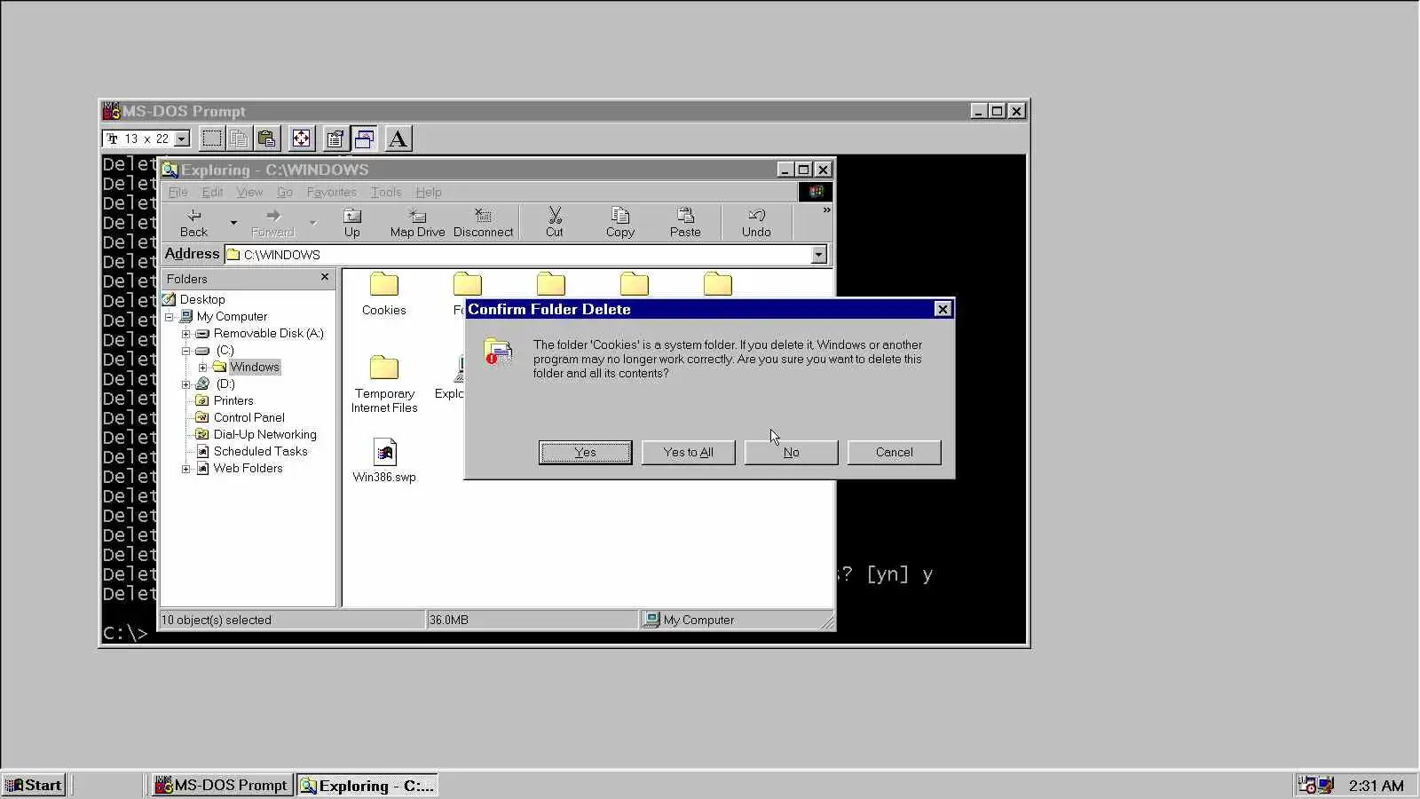1420x799 pixels.
Task: Open the 13 x 22 font size dropdown
Action: [x=182, y=138]
